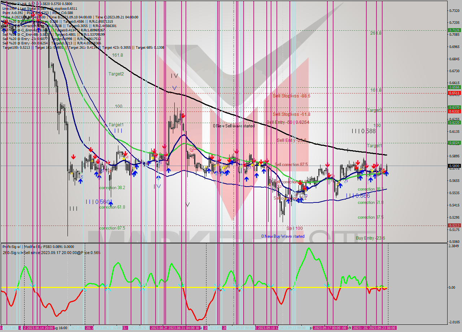Click the green 0.6370 price tag
The height and width of the screenshot is (332, 462).
pos(454,107)
